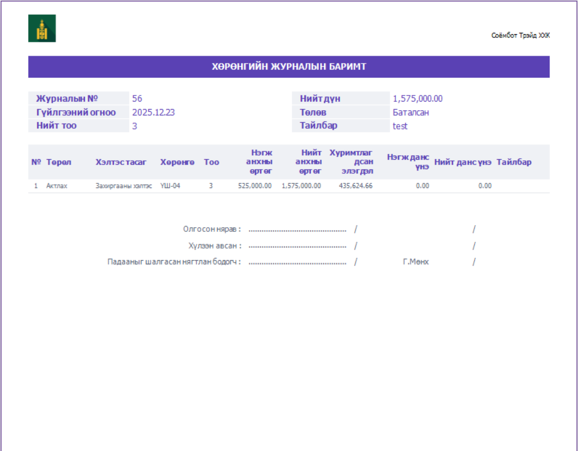Click the transaction date 2025.12.23
The height and width of the screenshot is (451, 578).
click(153, 112)
